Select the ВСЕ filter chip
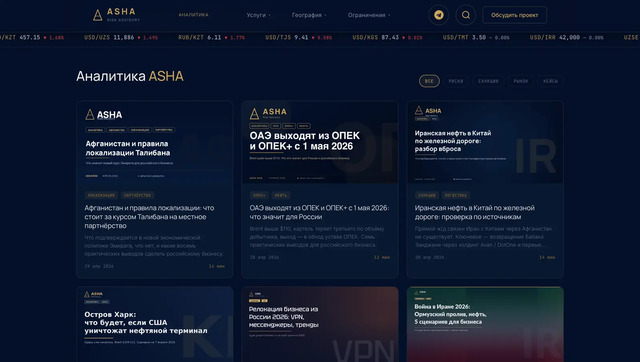 point(429,81)
